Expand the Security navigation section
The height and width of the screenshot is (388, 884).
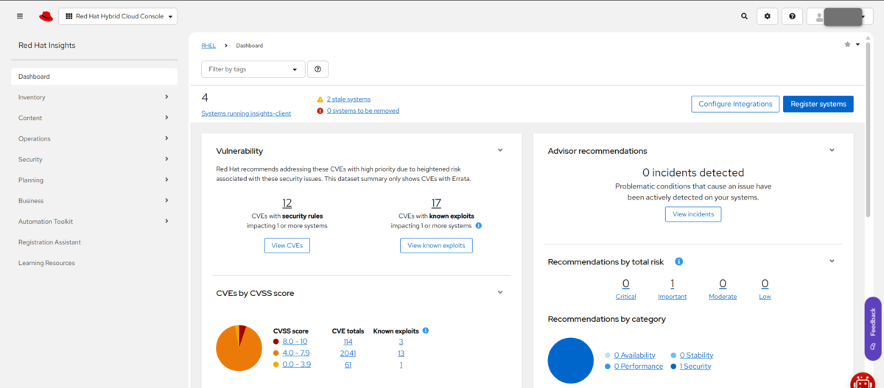94,159
